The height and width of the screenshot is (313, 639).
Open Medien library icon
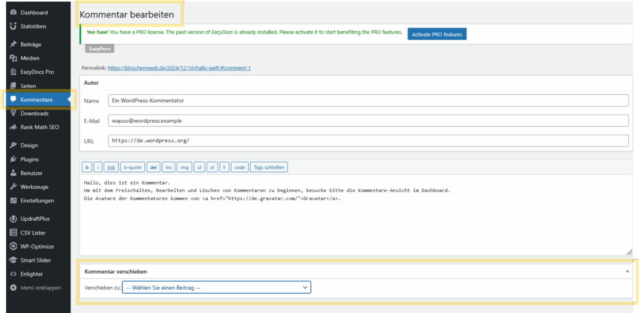13,58
